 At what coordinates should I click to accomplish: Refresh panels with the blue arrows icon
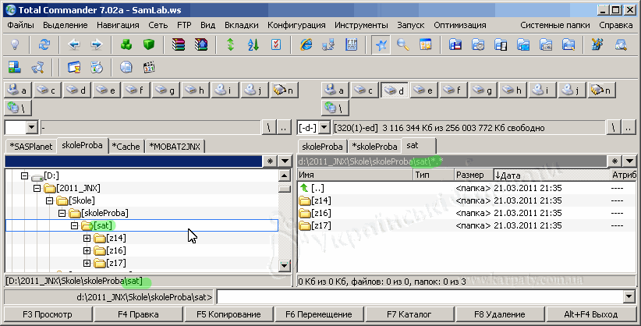44,44
